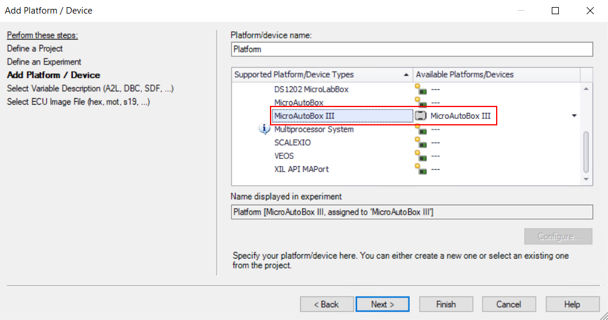
Task: Click the device icon in MicroAutoBox row
Action: point(420,103)
